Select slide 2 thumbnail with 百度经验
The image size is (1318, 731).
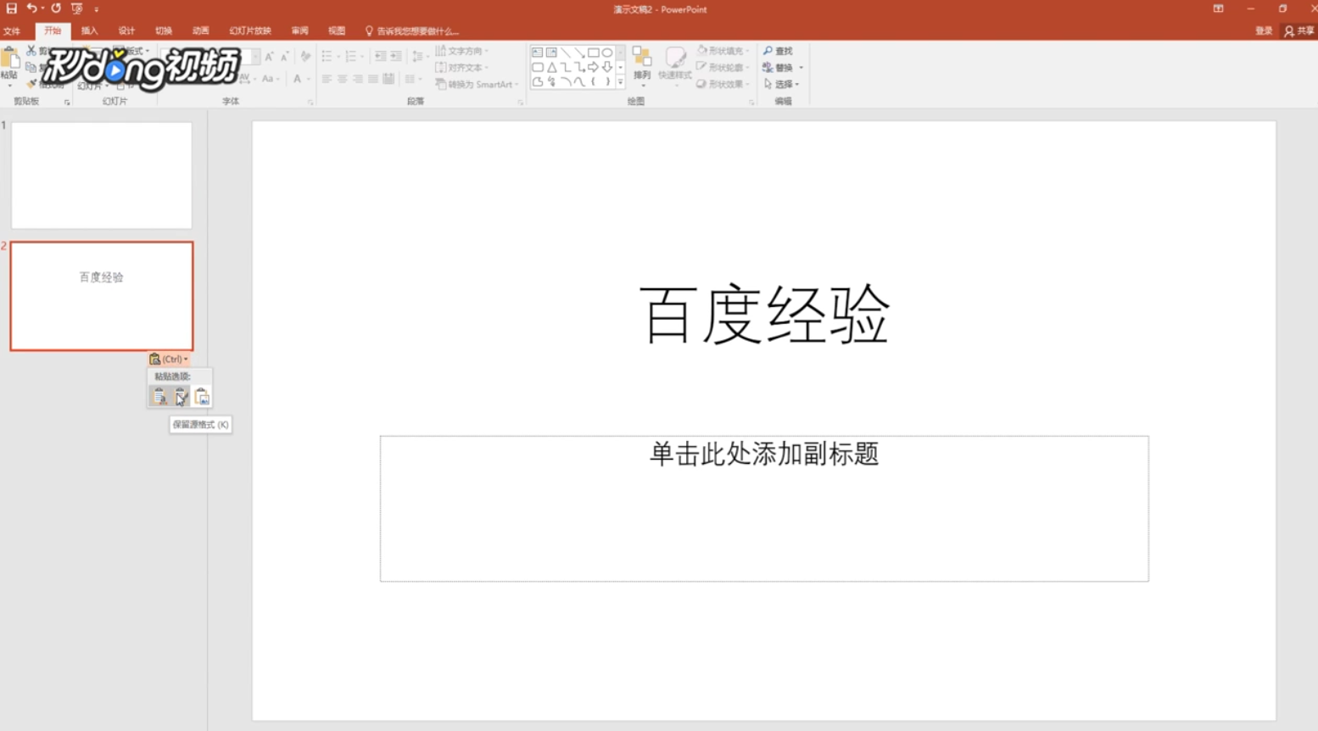point(102,296)
